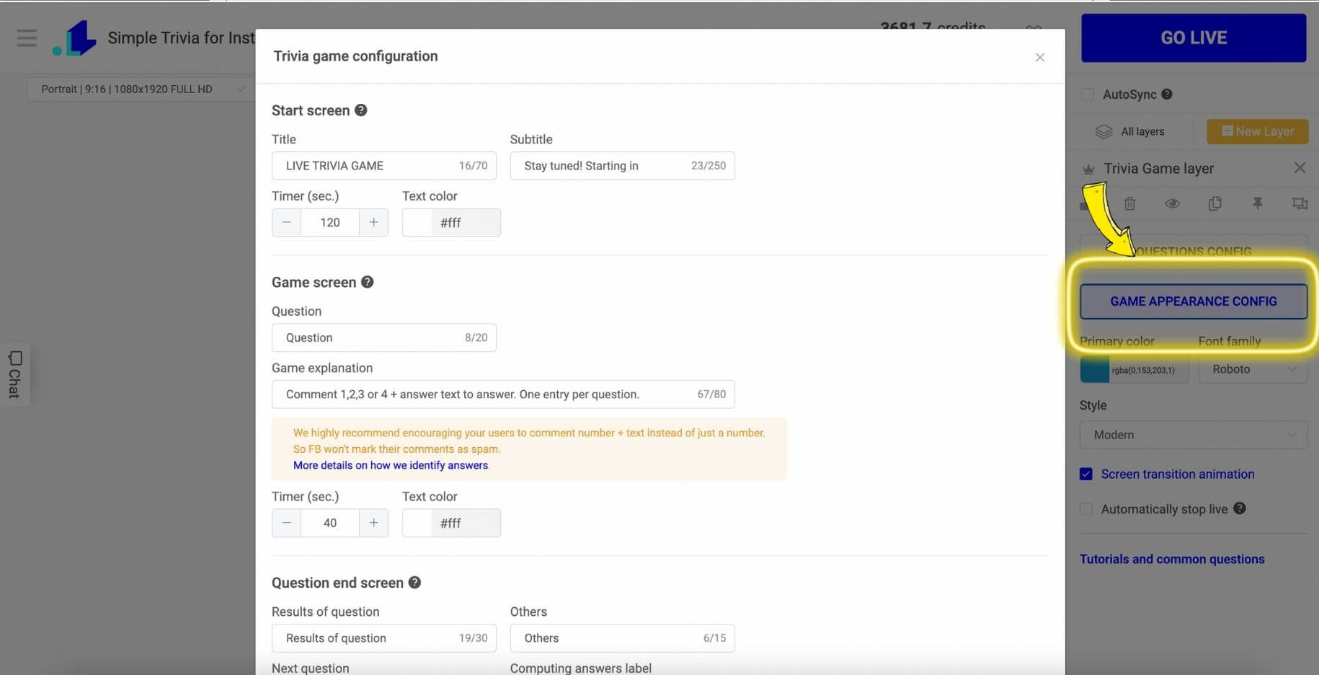This screenshot has height=675, width=1319.
Task: Click the Subtitle input field
Action: [622, 166]
